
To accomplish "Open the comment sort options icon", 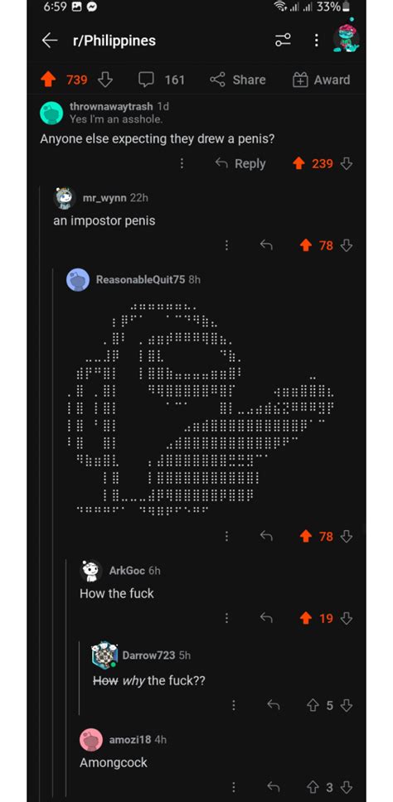I will (283, 40).
